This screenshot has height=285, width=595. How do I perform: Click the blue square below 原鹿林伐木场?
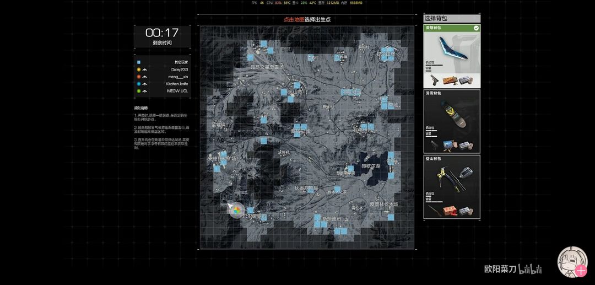coord(391,217)
